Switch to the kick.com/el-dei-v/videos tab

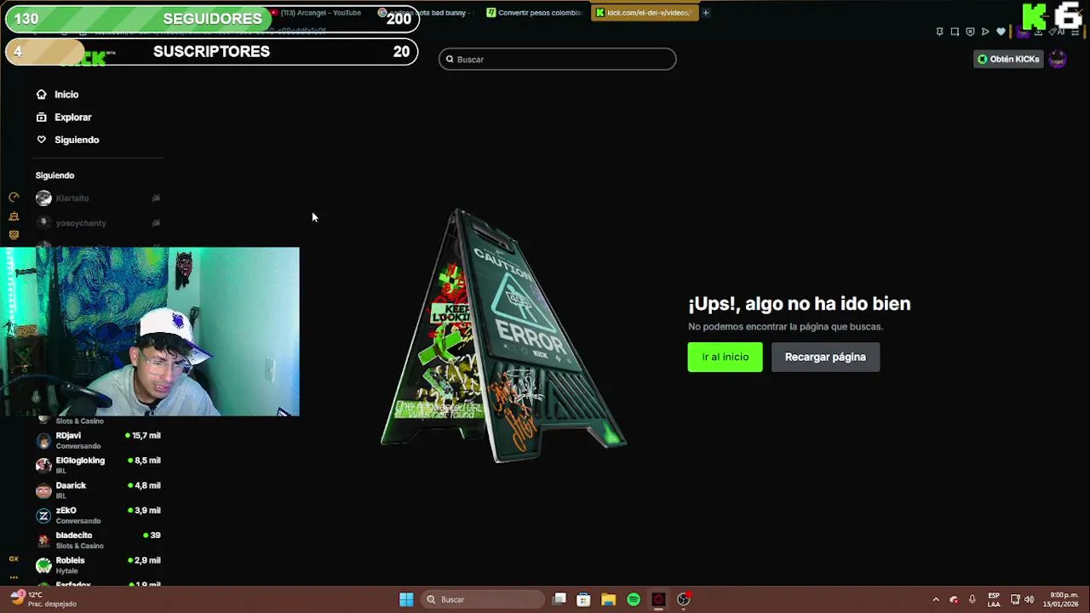coord(645,13)
